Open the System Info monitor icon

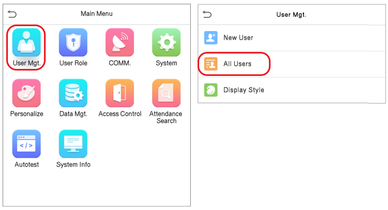coord(73,144)
